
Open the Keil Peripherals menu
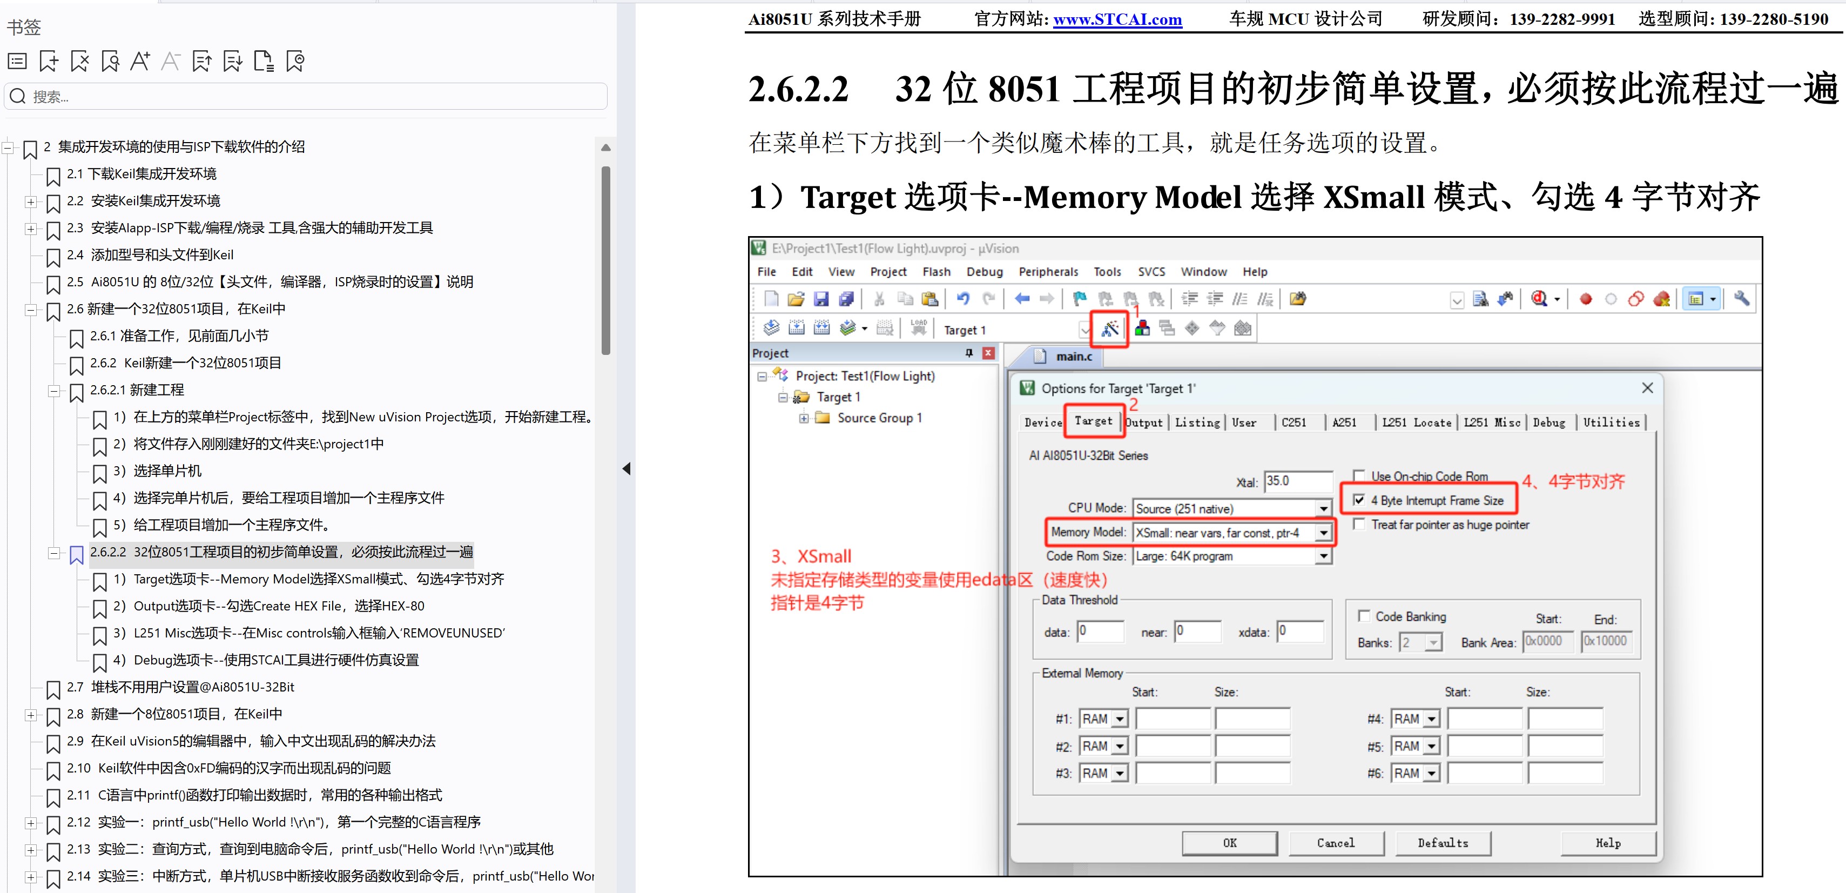coord(1048,272)
